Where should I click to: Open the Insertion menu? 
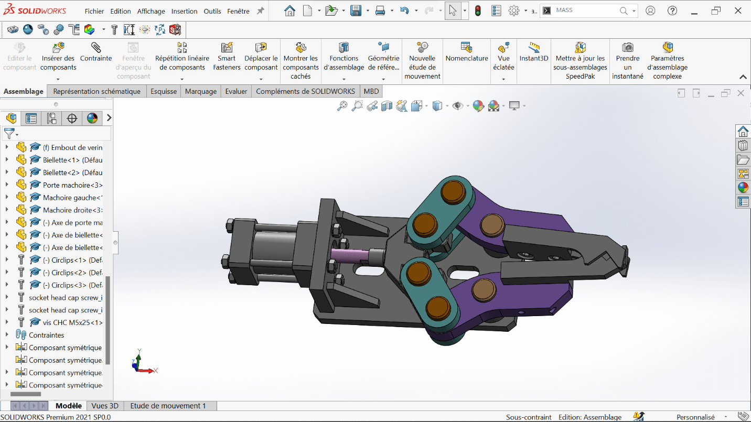click(184, 11)
